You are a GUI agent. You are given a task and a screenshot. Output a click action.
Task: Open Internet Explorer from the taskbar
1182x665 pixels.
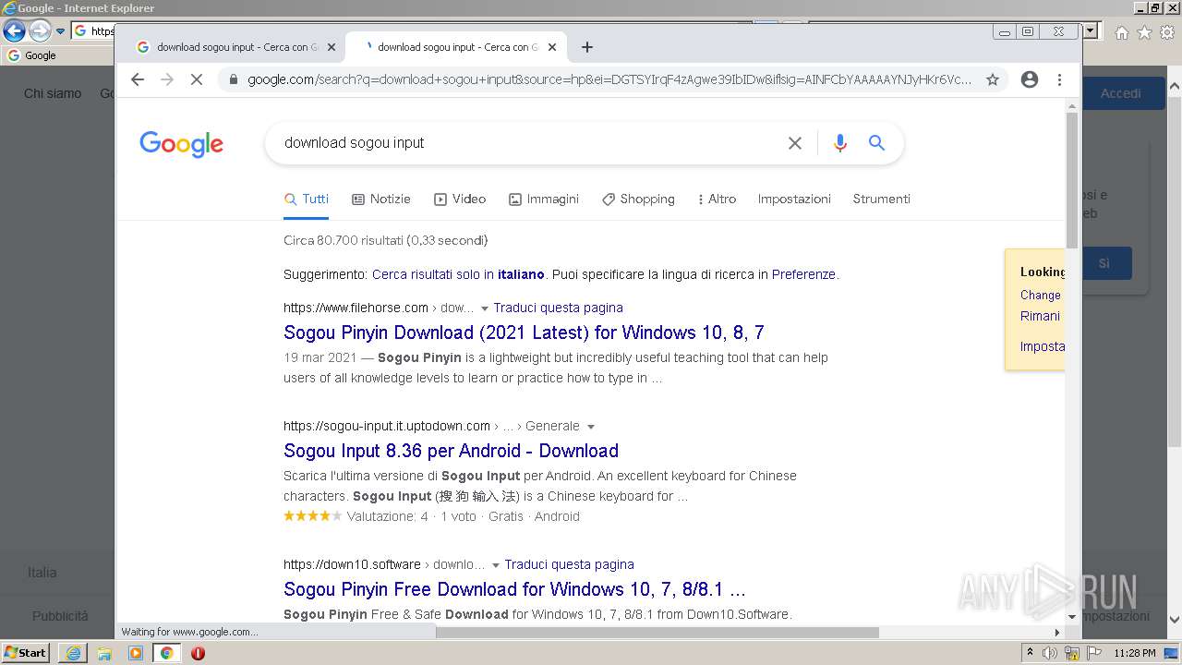click(73, 653)
